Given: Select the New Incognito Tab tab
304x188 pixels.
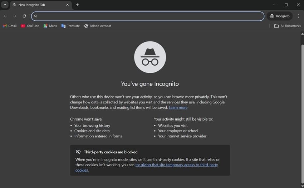Looking at the screenshot, I should [x=41, y=5].
